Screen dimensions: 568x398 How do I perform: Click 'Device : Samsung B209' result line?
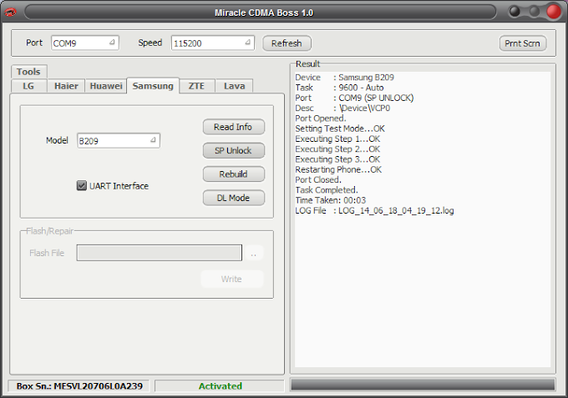point(344,78)
